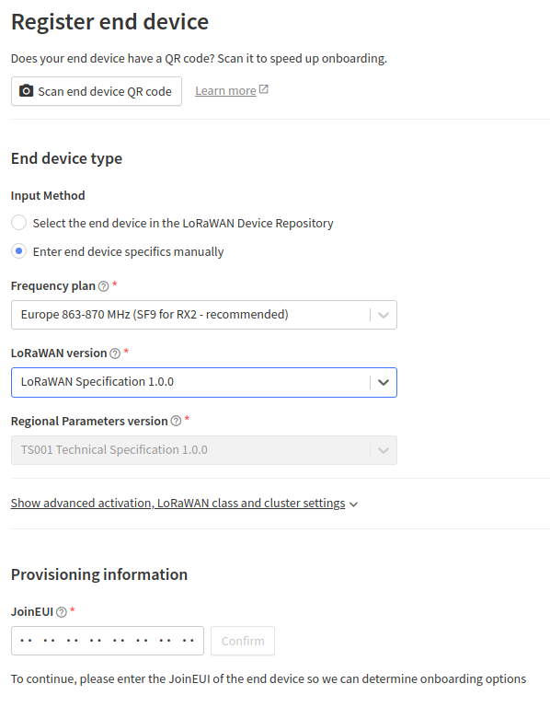Click the chevron next to advanced settings link

[353, 504]
